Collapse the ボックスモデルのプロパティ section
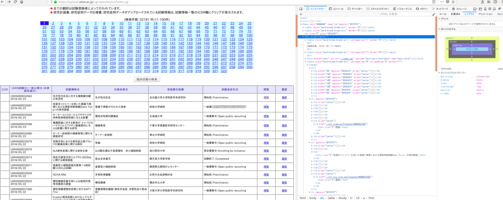503x200 pixels. tap(439, 73)
